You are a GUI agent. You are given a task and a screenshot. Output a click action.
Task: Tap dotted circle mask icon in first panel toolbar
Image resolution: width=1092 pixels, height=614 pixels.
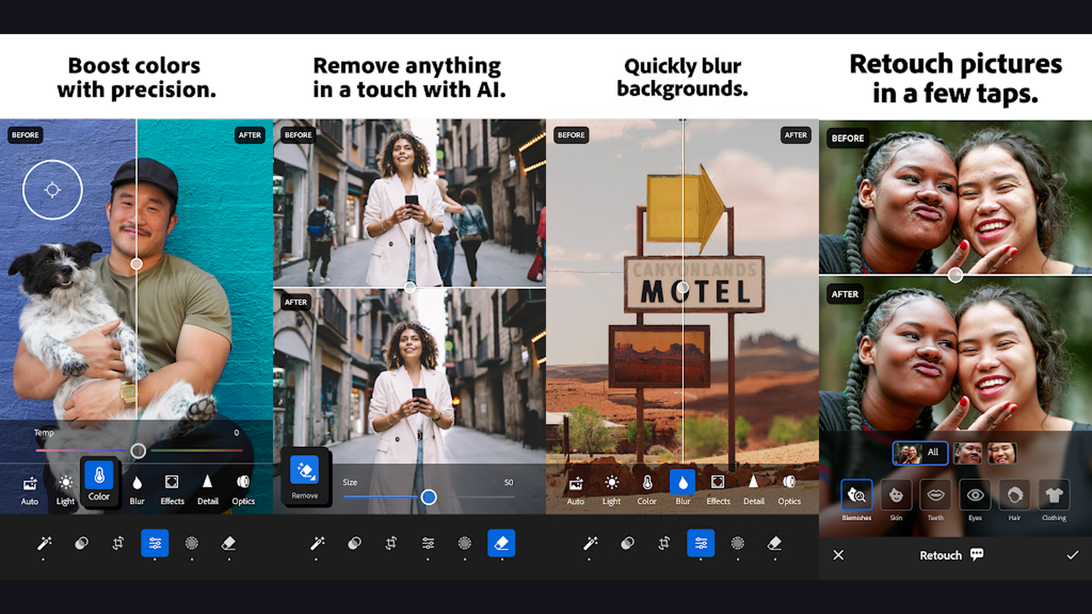[192, 544]
